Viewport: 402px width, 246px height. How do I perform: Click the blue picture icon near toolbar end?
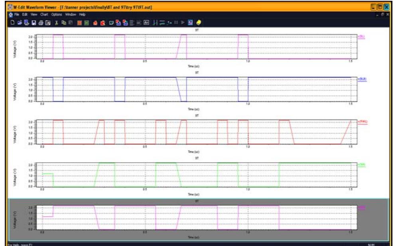click(191, 23)
